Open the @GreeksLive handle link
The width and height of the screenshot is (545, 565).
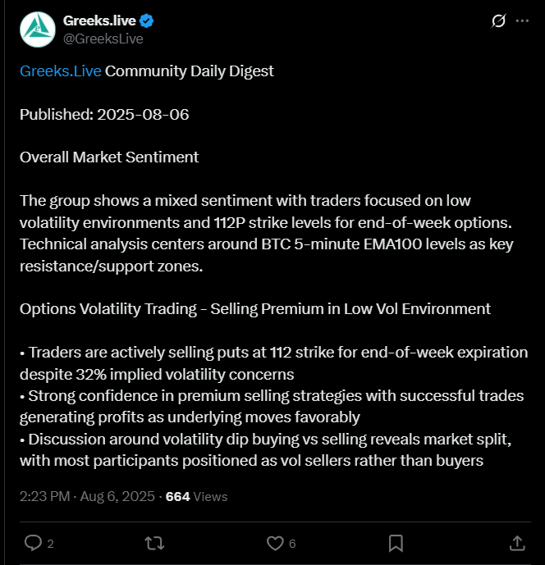103,39
